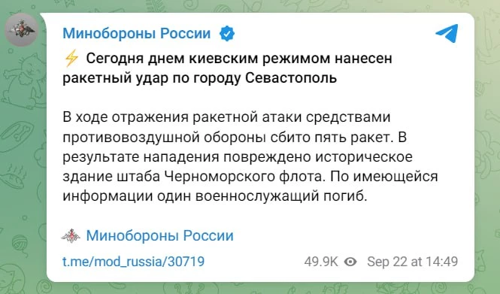Click the 49.9K view counter
Viewport: 500px width, 294px height.
pyautogui.click(x=321, y=262)
